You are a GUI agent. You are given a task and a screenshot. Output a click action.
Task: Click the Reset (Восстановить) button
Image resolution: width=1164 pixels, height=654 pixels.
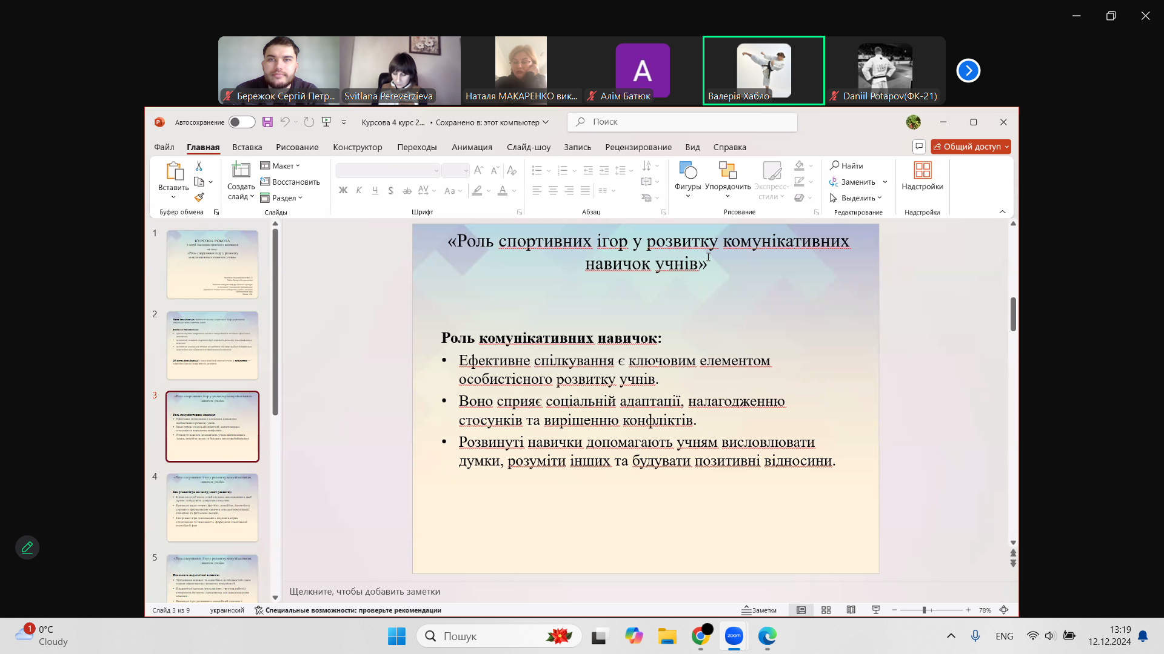coord(290,182)
